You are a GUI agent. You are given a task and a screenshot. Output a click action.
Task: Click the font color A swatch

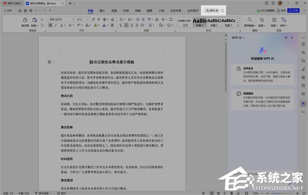point(104,25)
